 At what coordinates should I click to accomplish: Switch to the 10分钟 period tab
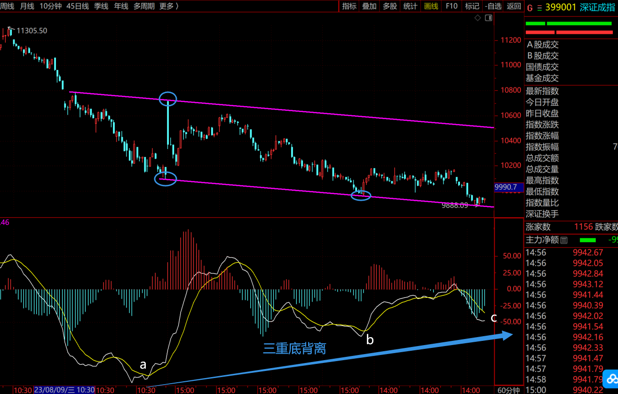tap(50, 6)
